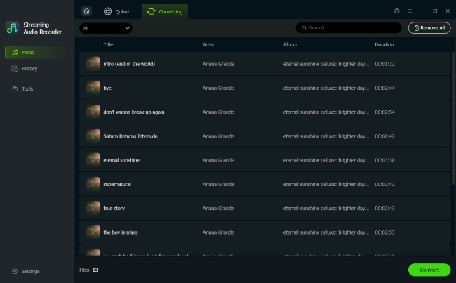Click the Converting arrows icon
Screen dimensions: 456x283
[152, 11]
